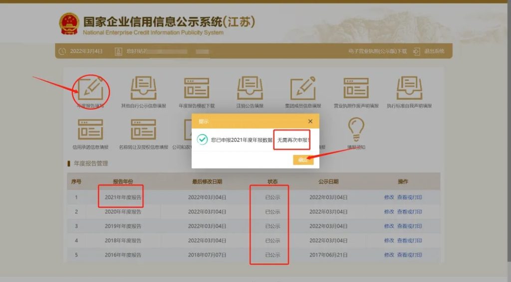Screen dimensions: 511x282
Task: Open 集团成员信息填报 icon
Action: 303,89
